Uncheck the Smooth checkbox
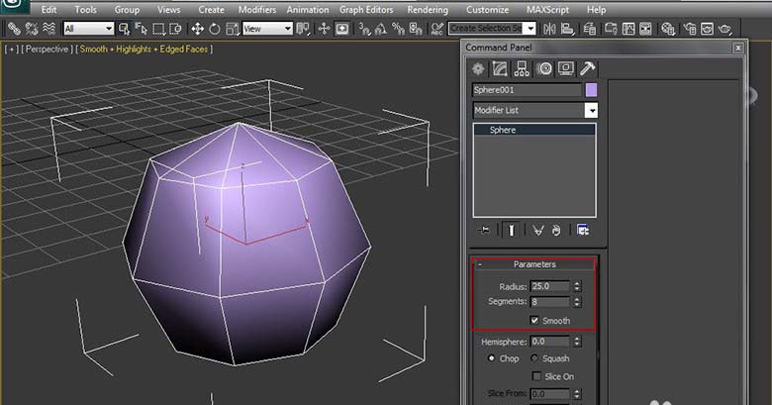 (534, 320)
